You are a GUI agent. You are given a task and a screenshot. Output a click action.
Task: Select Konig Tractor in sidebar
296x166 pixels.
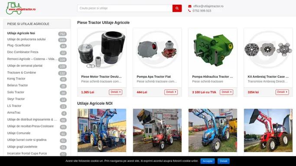click(x=16, y=79)
